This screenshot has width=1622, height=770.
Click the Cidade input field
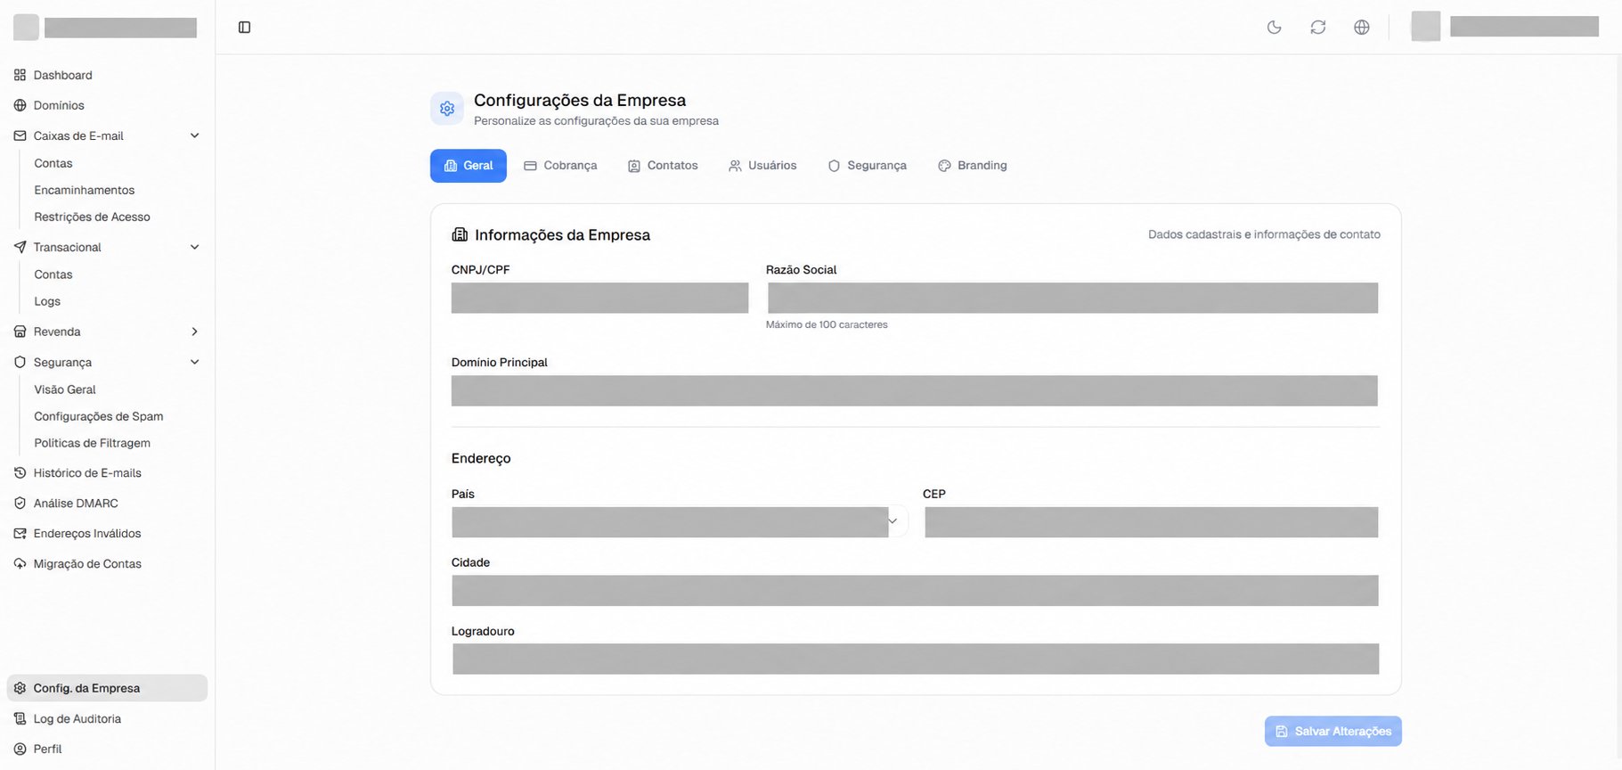(x=915, y=590)
